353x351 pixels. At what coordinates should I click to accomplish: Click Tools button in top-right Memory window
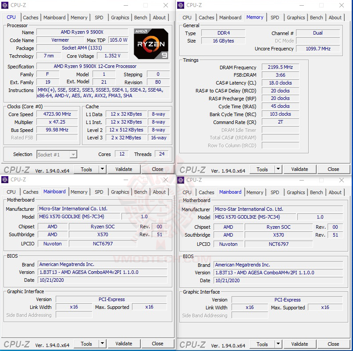[262, 169]
